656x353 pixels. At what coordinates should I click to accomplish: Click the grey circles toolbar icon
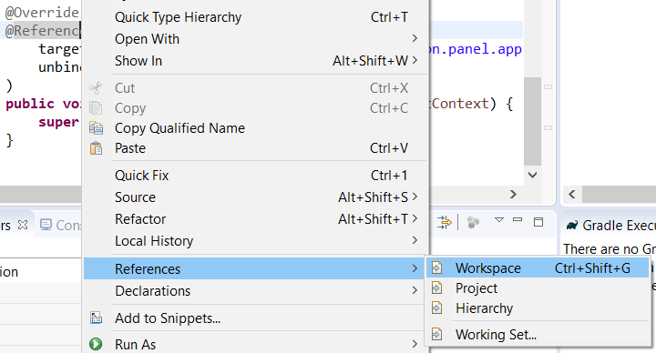(473, 222)
